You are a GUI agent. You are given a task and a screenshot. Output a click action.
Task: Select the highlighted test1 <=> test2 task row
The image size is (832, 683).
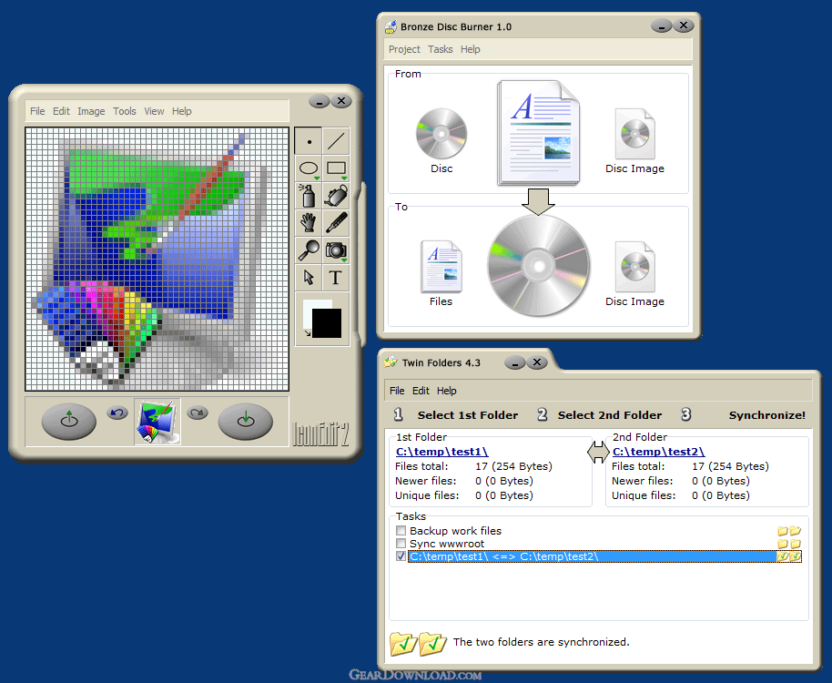pyautogui.click(x=605, y=556)
